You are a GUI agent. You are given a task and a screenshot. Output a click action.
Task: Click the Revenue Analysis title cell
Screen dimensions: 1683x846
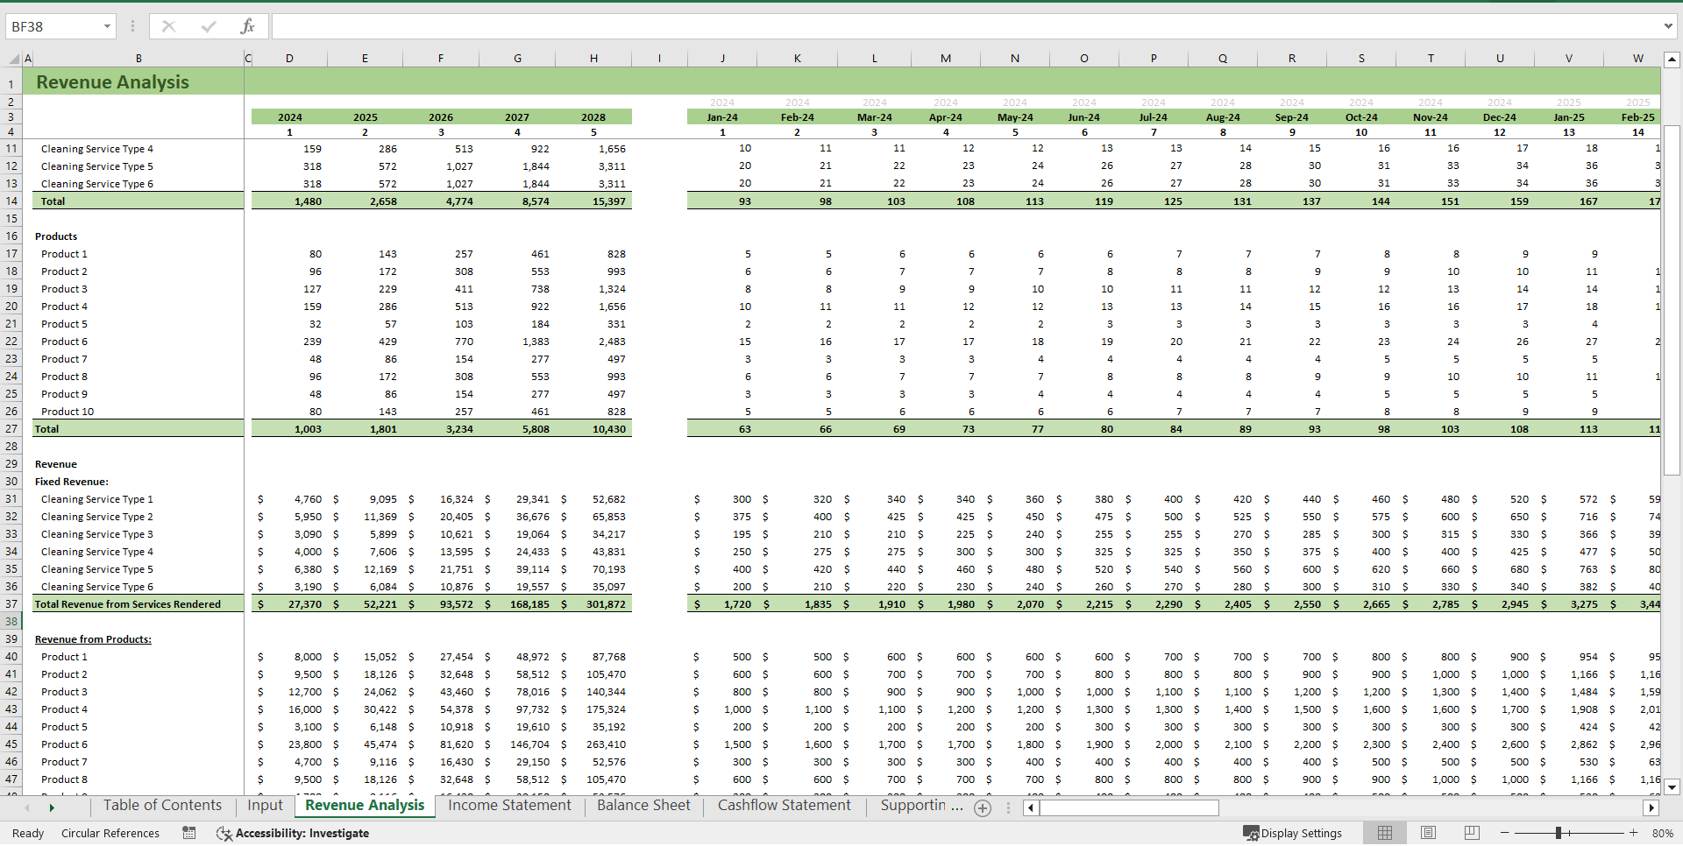point(112,82)
